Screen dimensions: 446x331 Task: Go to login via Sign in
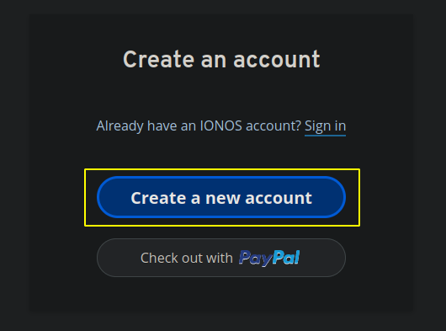tap(325, 126)
